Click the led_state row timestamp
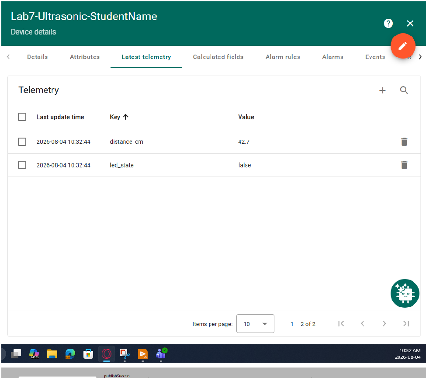 coord(63,165)
